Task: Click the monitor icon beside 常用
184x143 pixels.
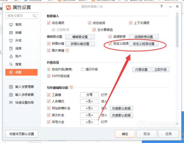Action: pos(11,25)
